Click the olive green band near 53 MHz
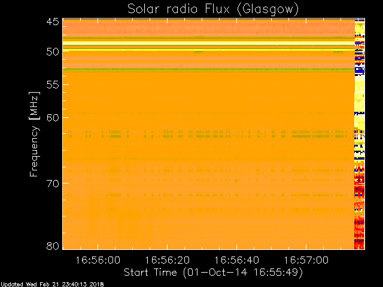This screenshot has height=287, width=383. tap(209, 70)
